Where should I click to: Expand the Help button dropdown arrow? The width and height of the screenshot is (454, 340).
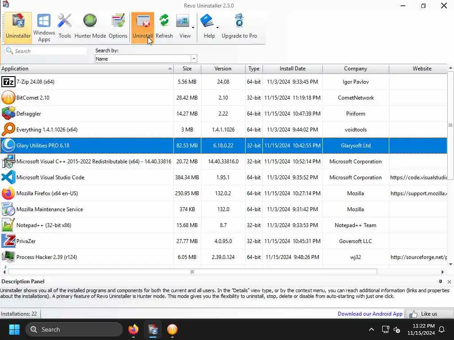217,28
